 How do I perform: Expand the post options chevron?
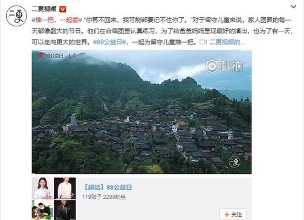click(293, 7)
